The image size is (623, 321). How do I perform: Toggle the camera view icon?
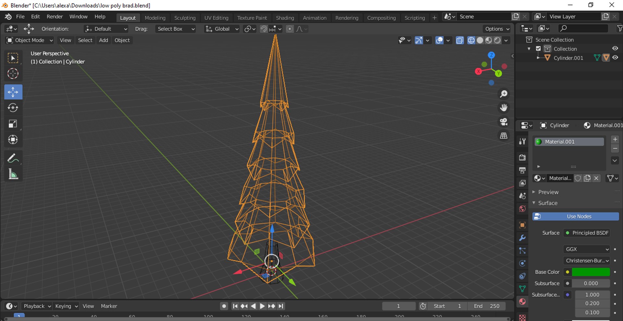(x=504, y=121)
